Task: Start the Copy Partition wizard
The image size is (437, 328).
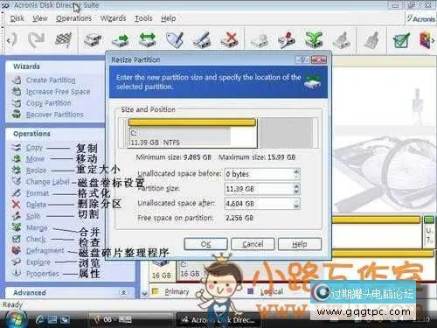Action: [x=49, y=103]
